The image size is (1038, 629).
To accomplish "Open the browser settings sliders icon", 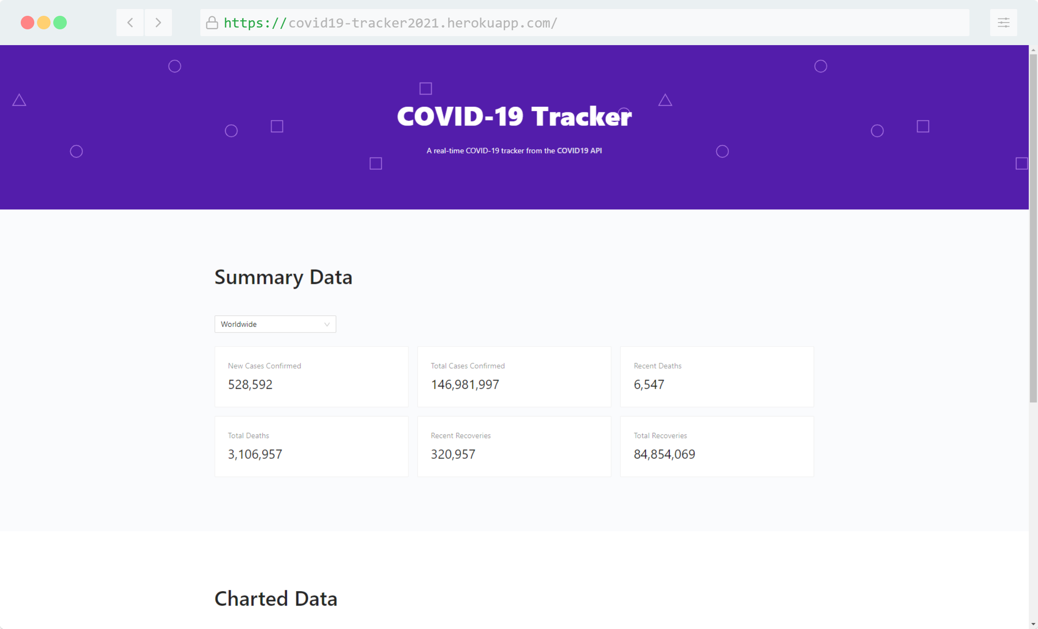I will point(1004,23).
